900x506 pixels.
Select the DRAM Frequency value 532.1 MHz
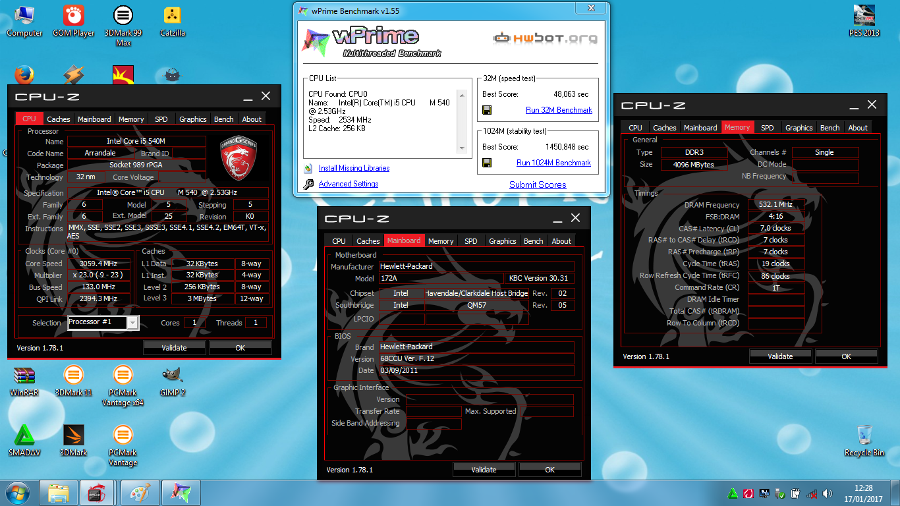[x=776, y=205]
